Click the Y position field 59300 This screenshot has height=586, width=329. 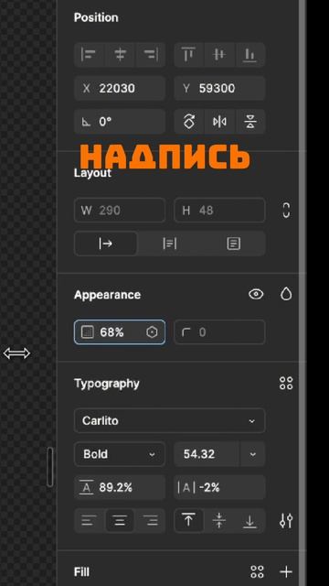pos(219,89)
